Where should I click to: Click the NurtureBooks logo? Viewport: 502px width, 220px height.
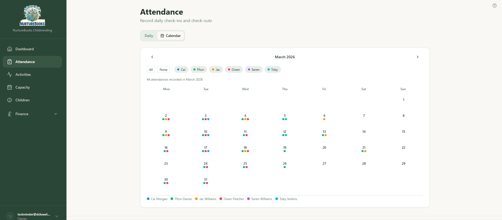point(32,15)
